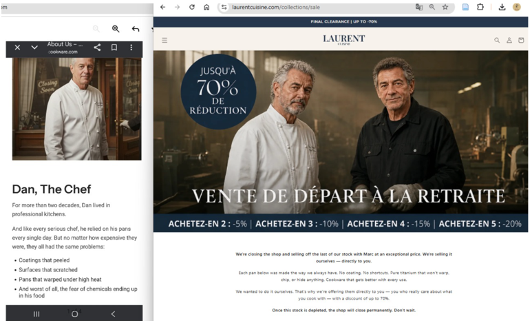Image resolution: width=532 pixels, height=321 pixels.
Task: Share the About Us page
Action: (97, 48)
